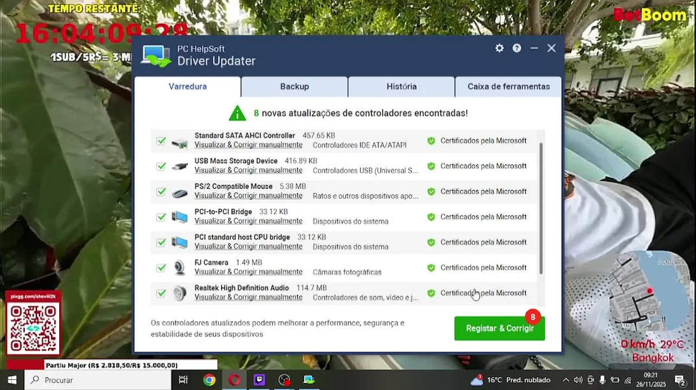
Task: Click 'Dispositivos do sistema' in PCI-to-PCI Bridge row
Action: tap(350, 222)
